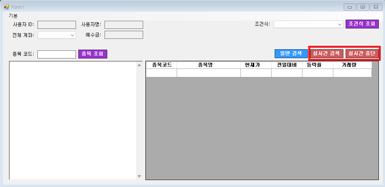Open the 기본 menu
The width and height of the screenshot is (385, 187).
point(13,16)
